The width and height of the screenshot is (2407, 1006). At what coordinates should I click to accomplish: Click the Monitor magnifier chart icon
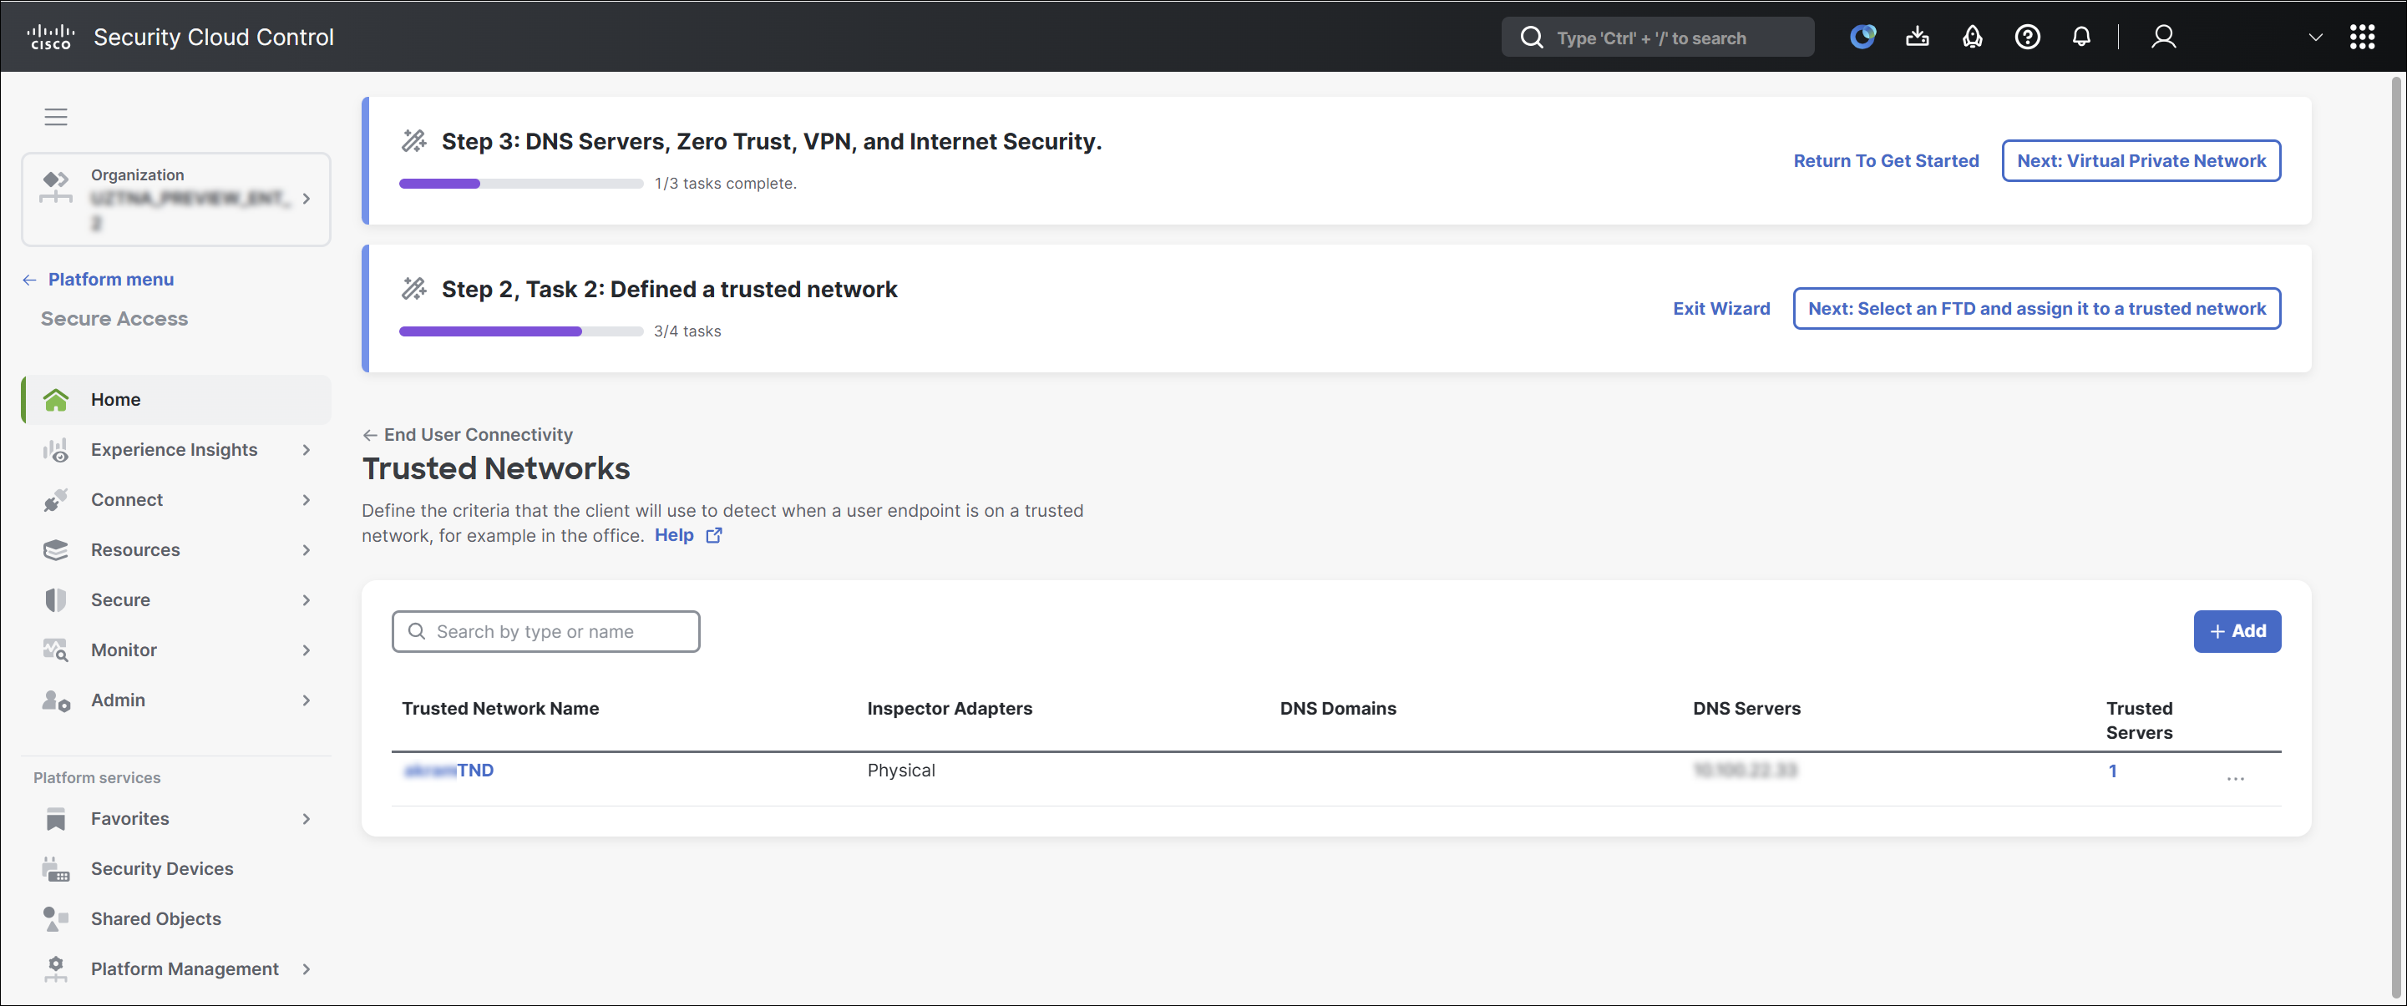tap(56, 650)
